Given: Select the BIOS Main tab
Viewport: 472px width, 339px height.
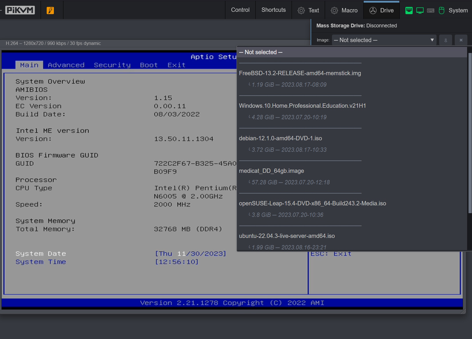Looking at the screenshot, I should (29, 65).
